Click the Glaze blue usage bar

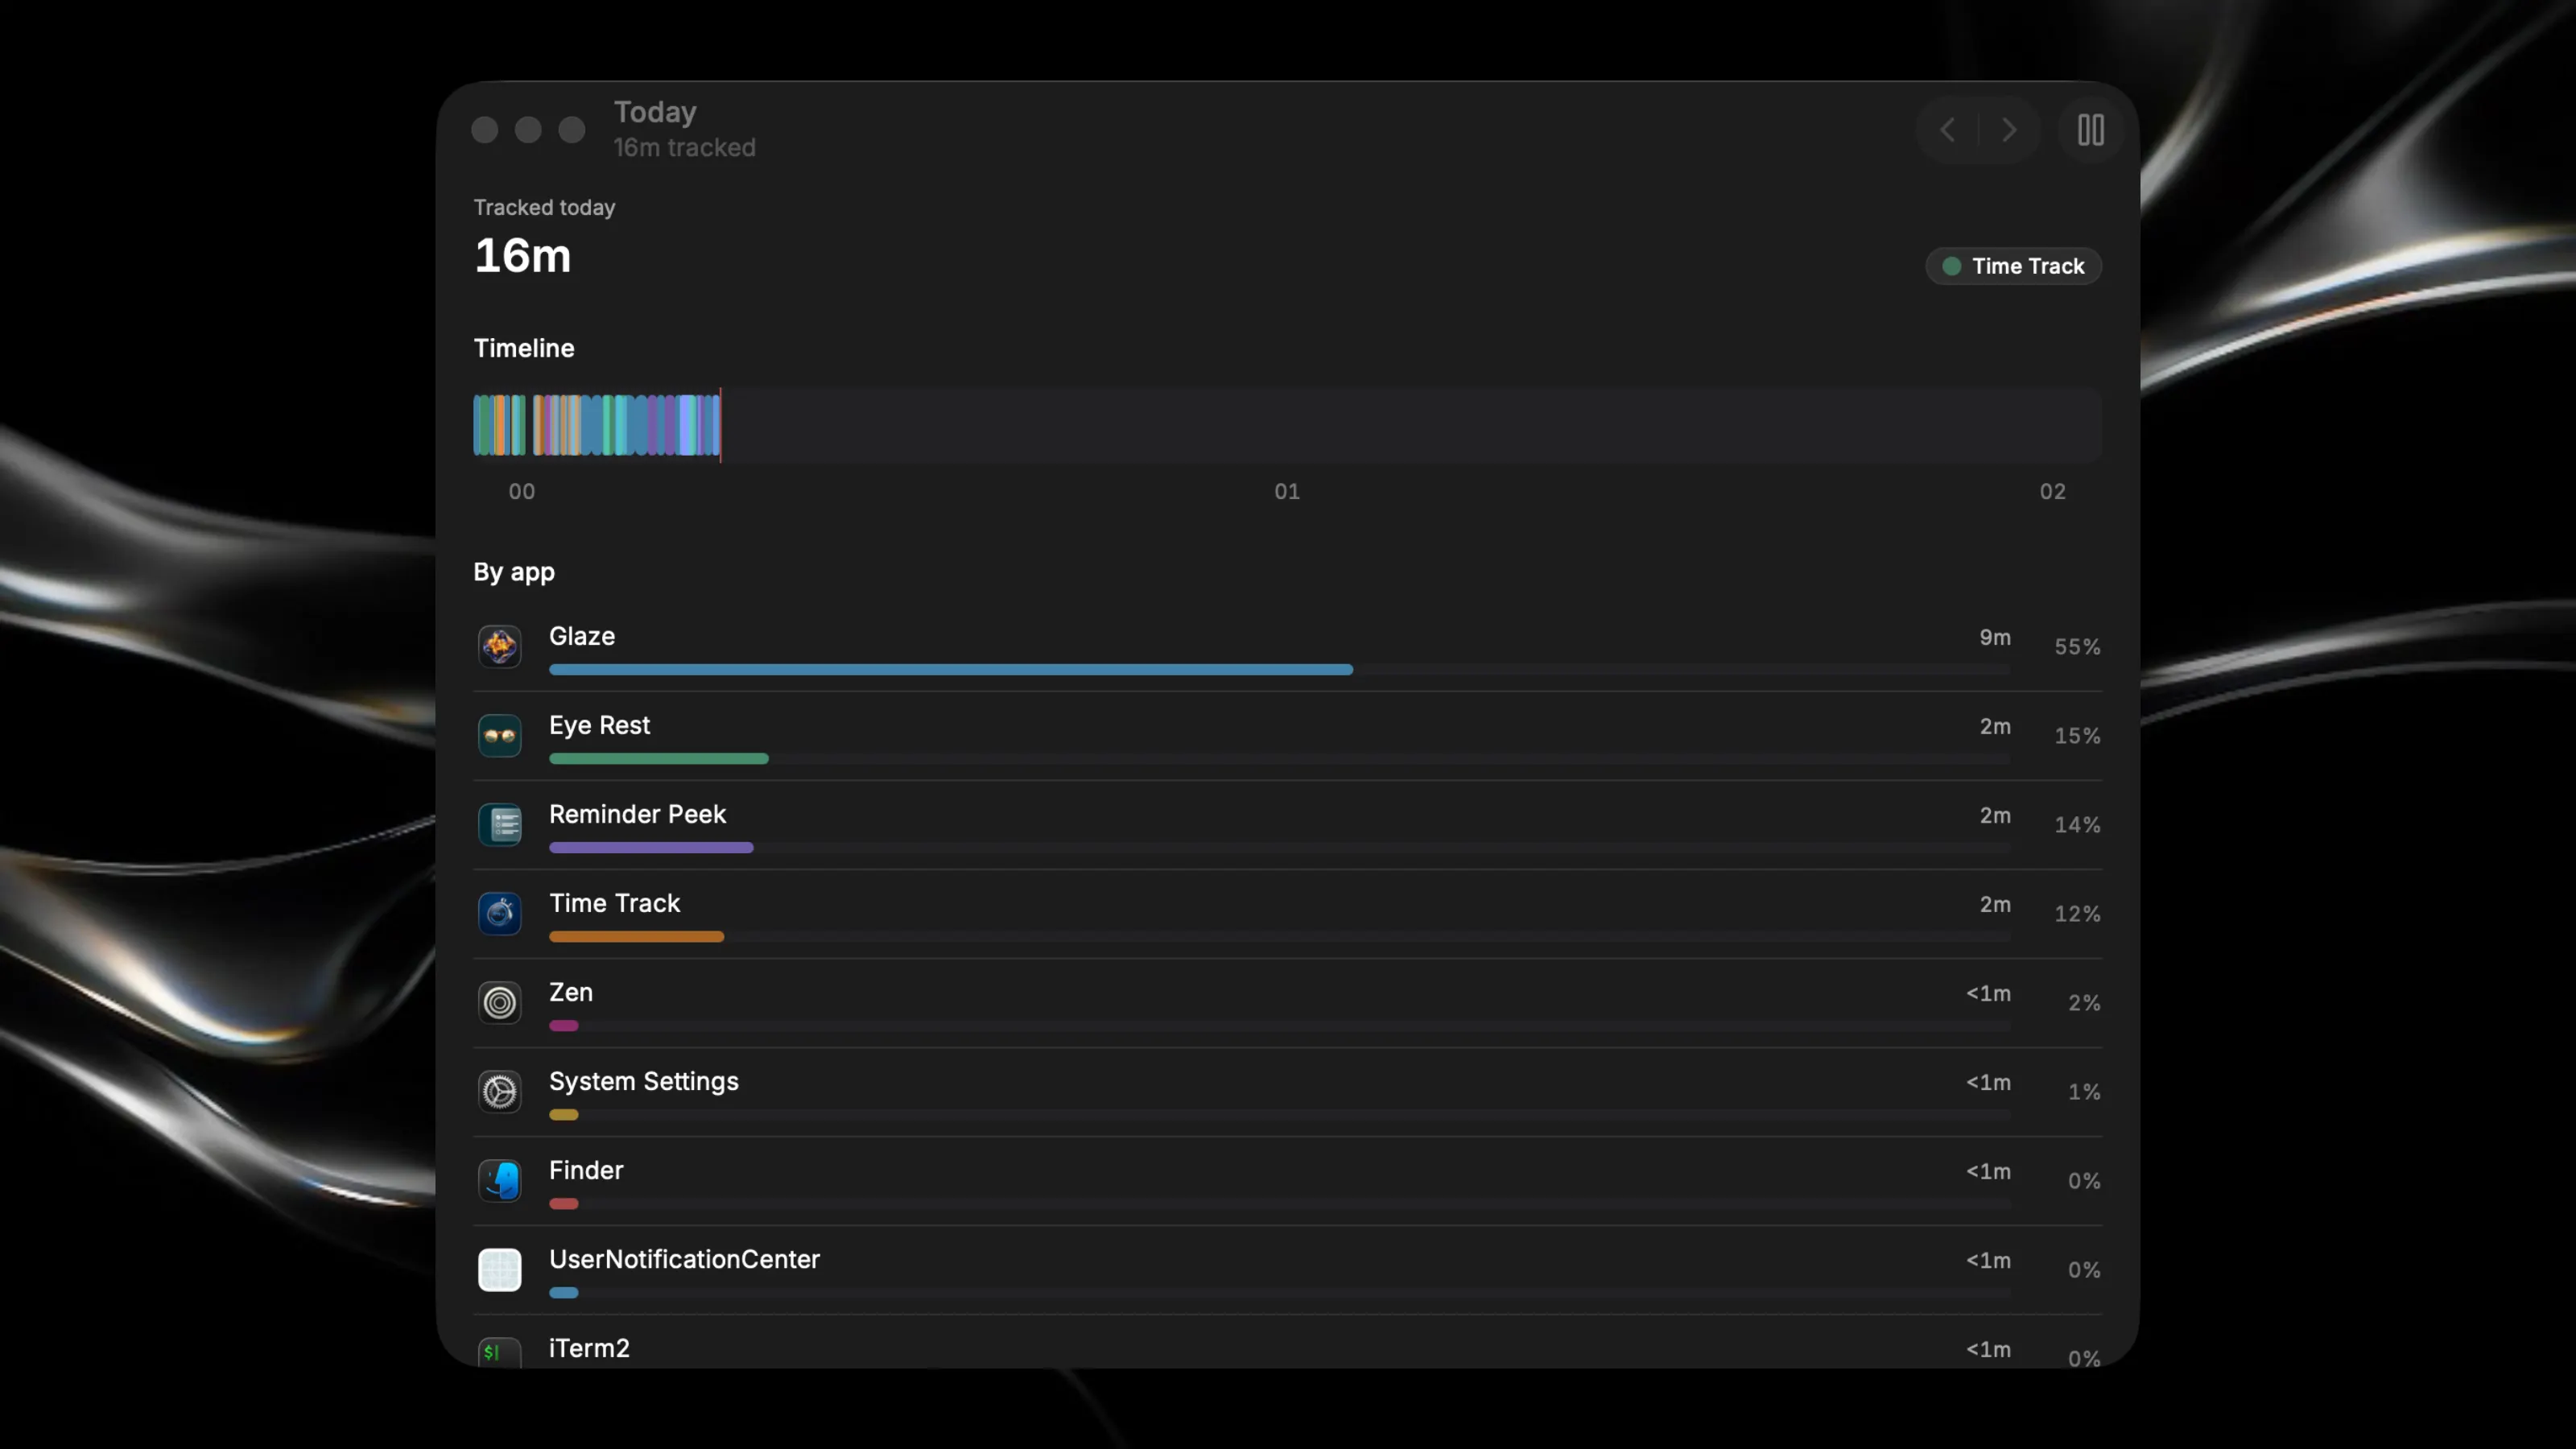coord(951,669)
